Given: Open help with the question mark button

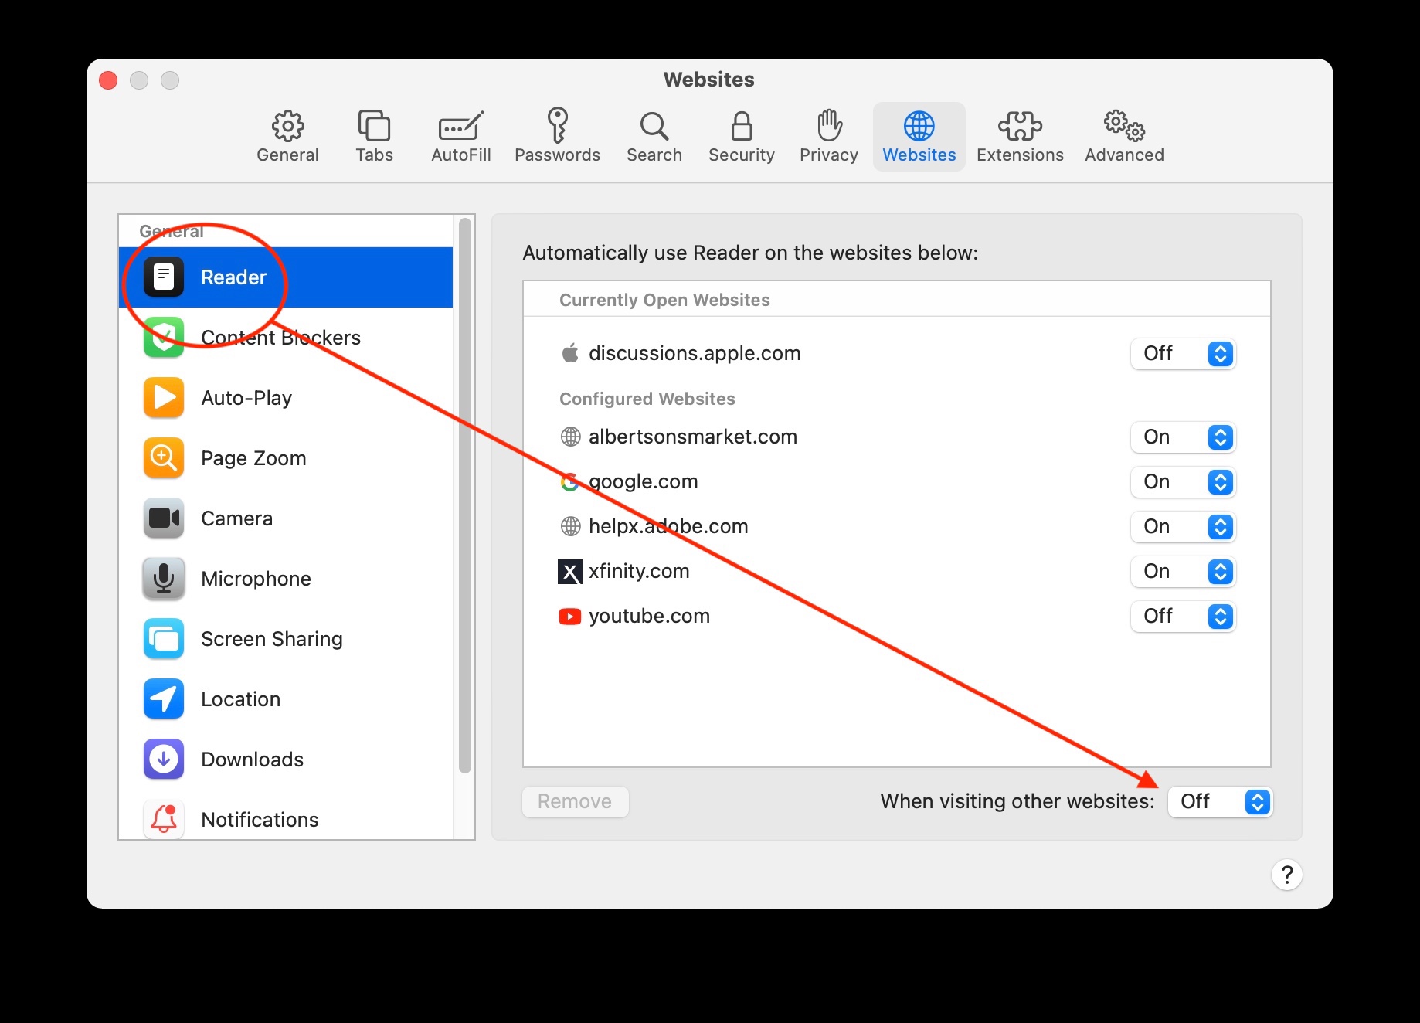Looking at the screenshot, I should click(x=1286, y=875).
